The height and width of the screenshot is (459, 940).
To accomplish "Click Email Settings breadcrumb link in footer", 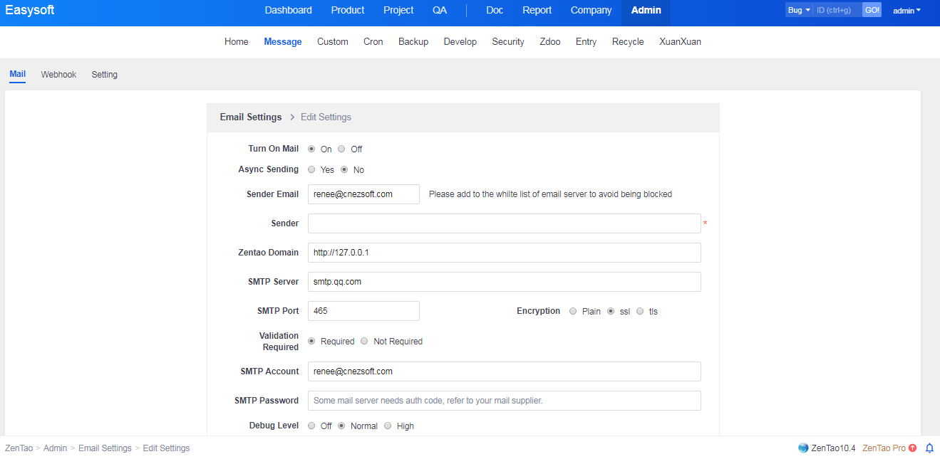I will click(x=105, y=448).
